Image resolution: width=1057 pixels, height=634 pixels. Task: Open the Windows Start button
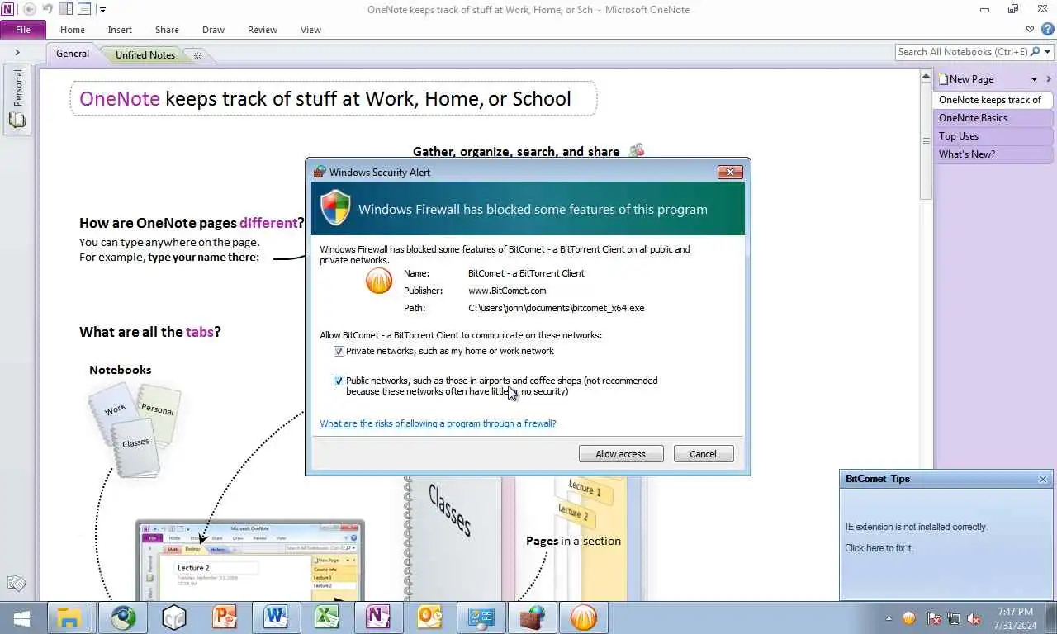[22, 617]
